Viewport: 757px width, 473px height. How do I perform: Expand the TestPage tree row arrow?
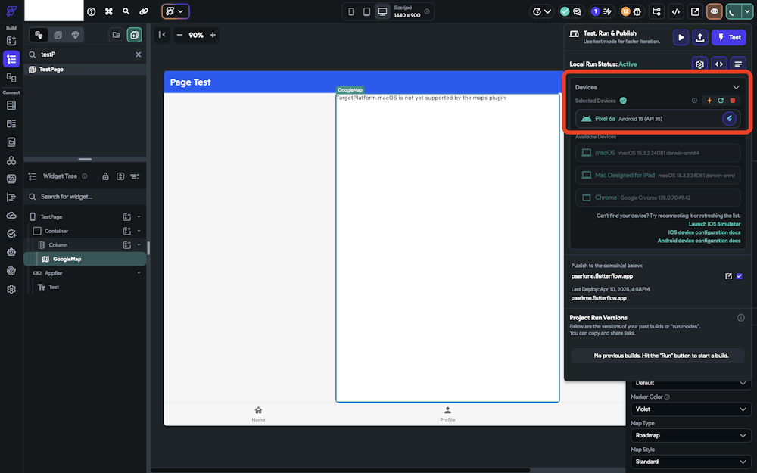(139, 216)
